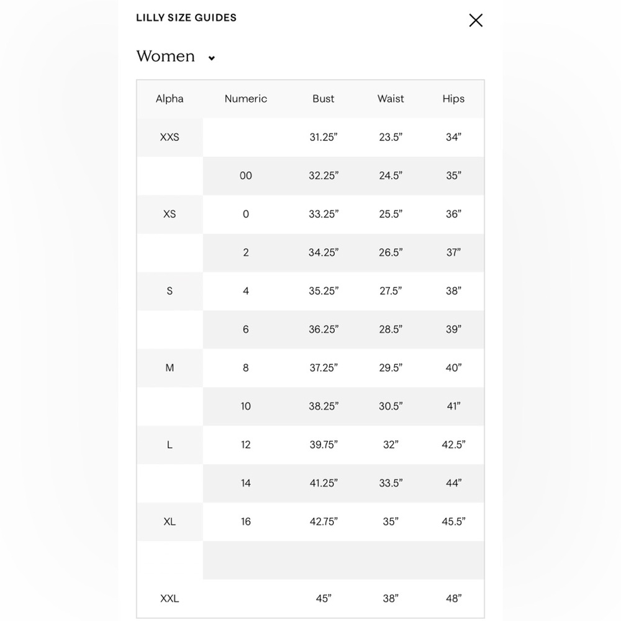This screenshot has height=621, width=621.
Task: Open the Women category dropdown arrow
Action: point(212,58)
